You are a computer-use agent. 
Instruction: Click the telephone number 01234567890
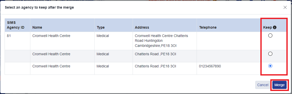[210, 66]
